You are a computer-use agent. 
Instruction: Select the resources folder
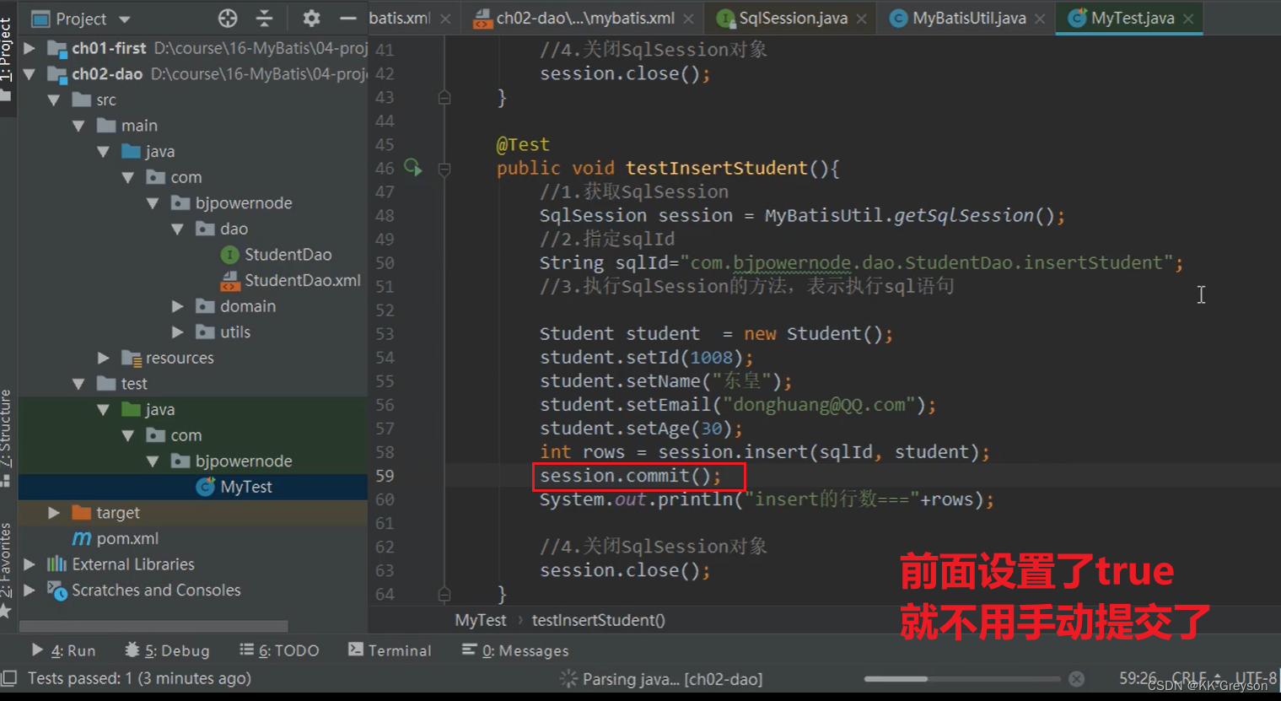coord(167,358)
